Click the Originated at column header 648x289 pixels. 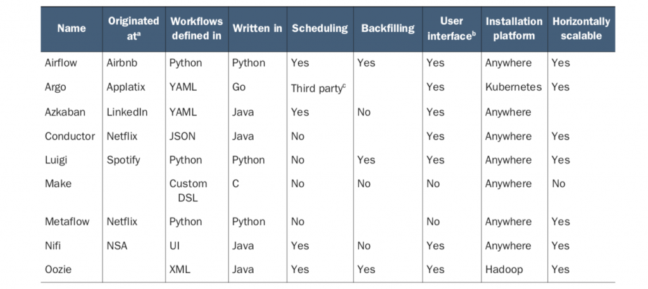pyautogui.click(x=133, y=28)
